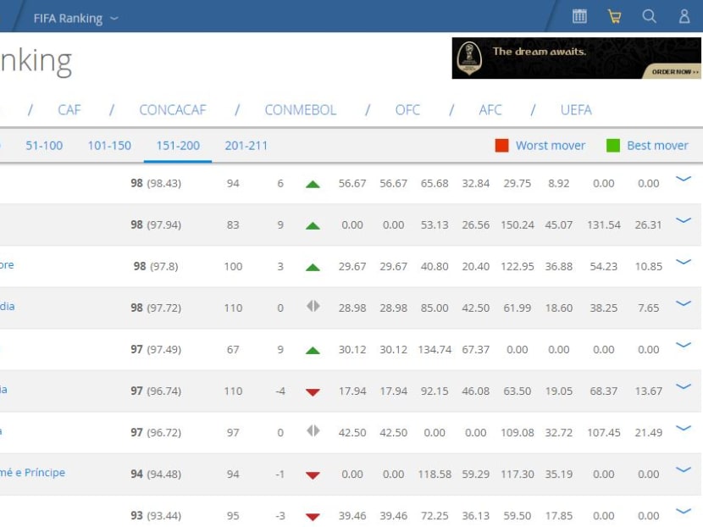703x527 pixels.
Task: Open The dream awaits banner ad
Action: [577, 58]
